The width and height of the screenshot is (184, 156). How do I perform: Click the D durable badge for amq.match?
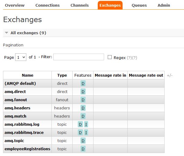(x=83, y=116)
